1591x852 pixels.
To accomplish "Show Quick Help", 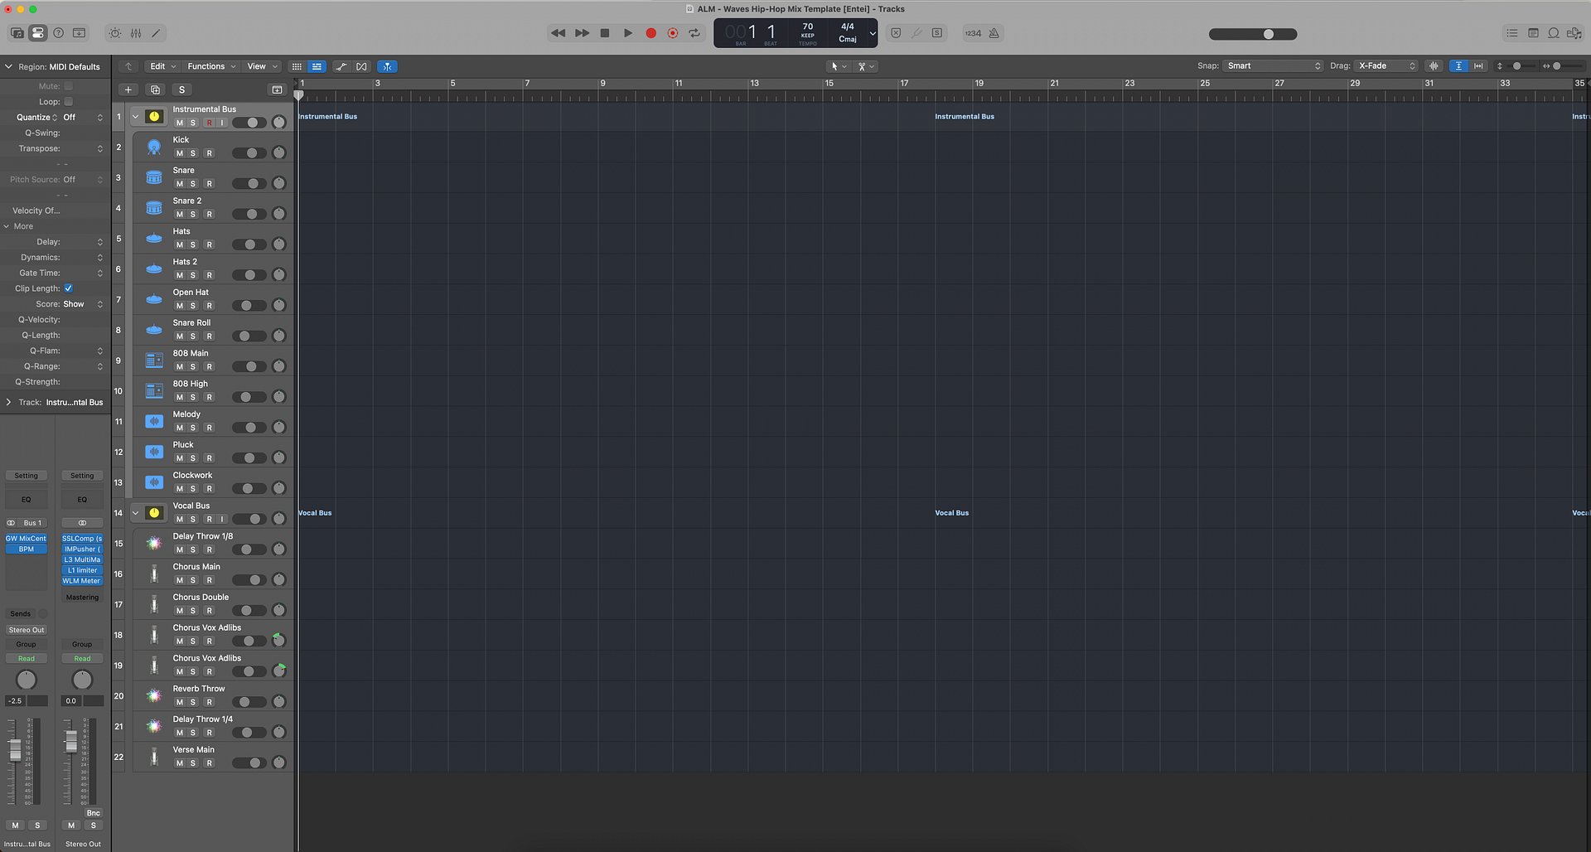I will (x=59, y=33).
